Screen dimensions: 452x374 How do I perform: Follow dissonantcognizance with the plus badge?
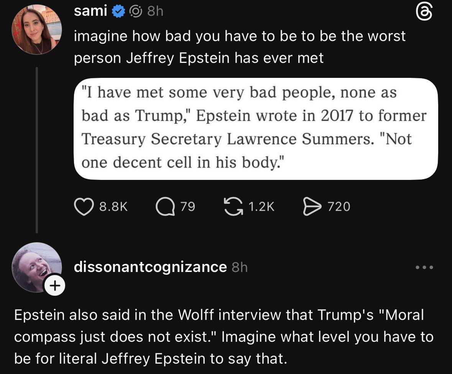(x=55, y=286)
